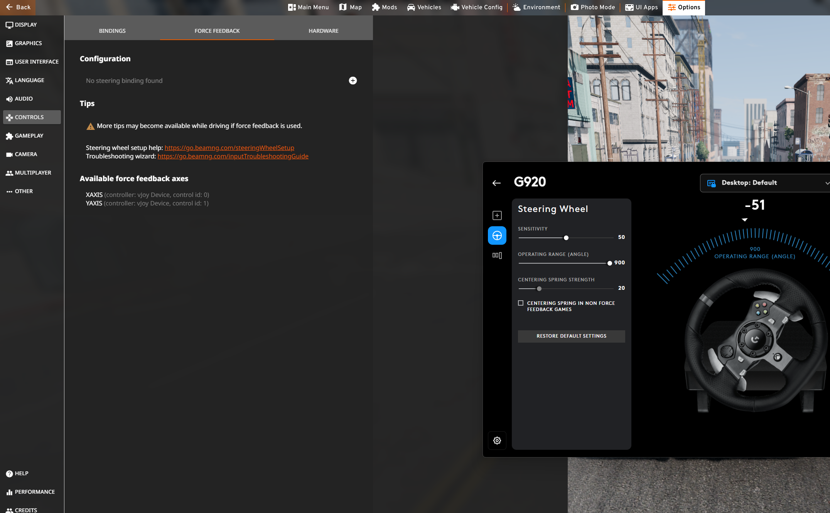Enable centering spring in non force feedback games
Viewport: 830px width, 513px height.
(x=521, y=303)
